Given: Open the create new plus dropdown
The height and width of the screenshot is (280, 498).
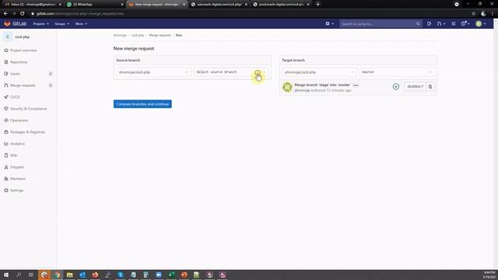Looking at the screenshot, I should click(330, 24).
